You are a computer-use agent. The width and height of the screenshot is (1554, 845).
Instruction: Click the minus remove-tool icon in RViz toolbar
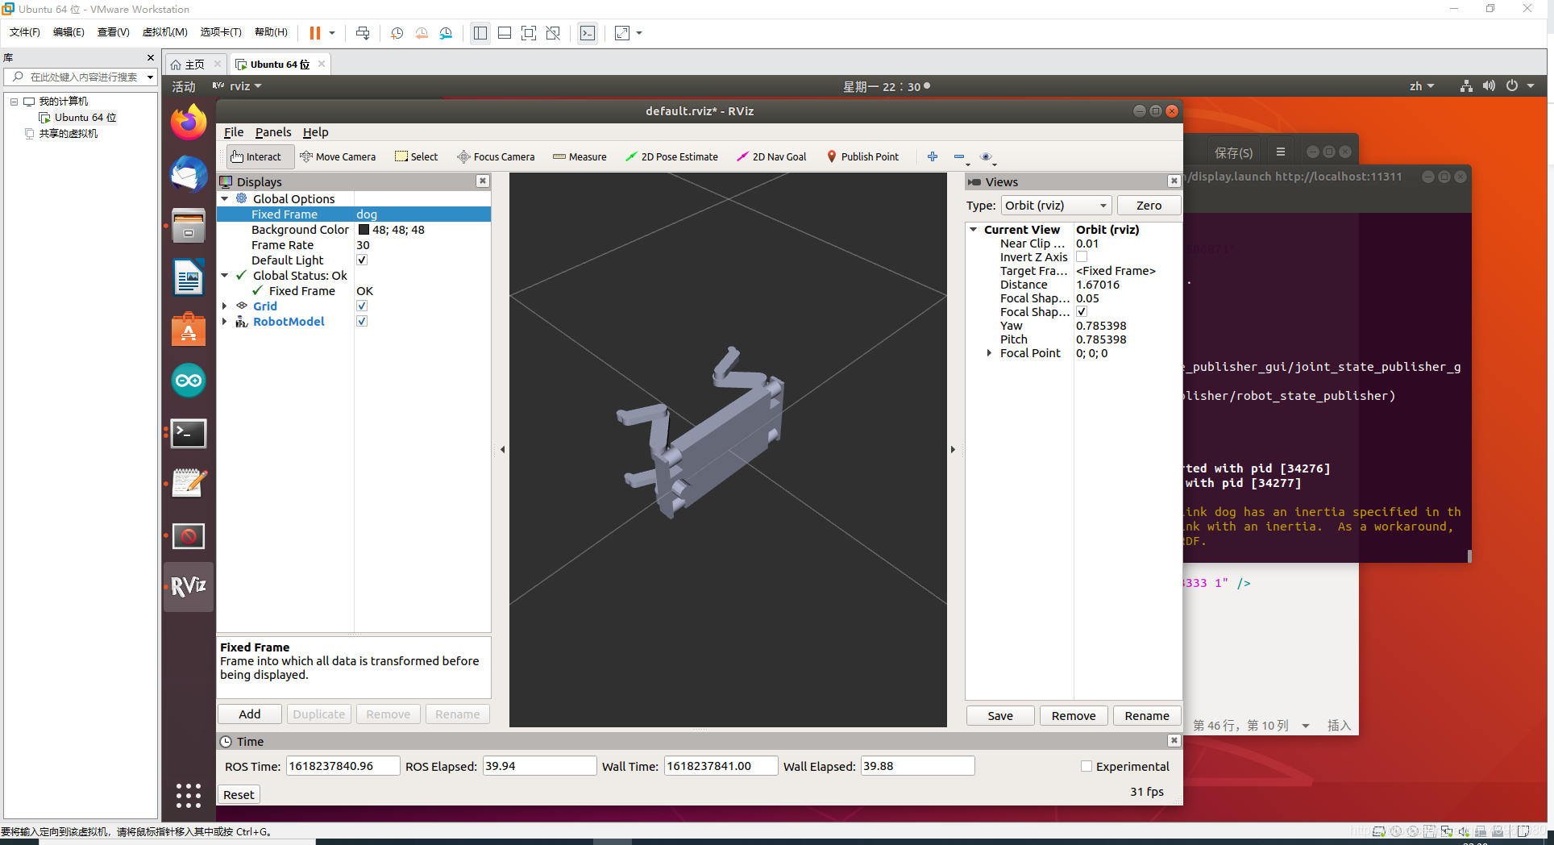(959, 156)
